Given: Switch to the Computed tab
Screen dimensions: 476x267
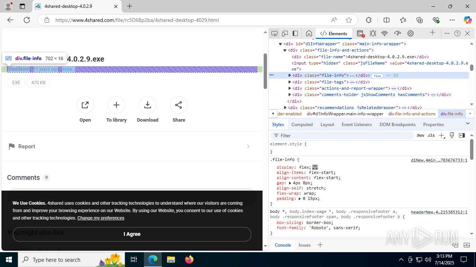Looking at the screenshot, I should tap(302, 125).
